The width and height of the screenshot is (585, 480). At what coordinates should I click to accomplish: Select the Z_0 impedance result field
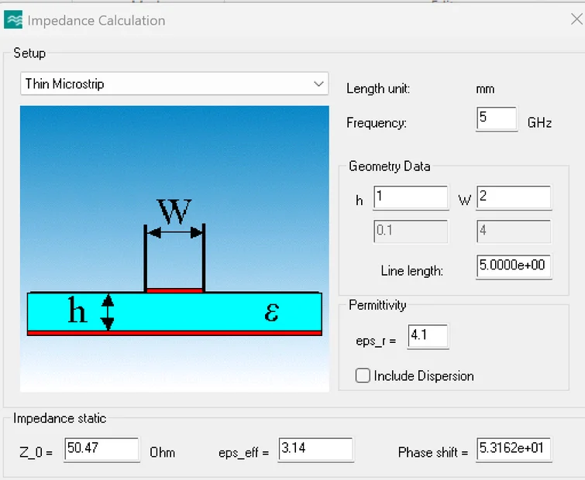pos(101,450)
